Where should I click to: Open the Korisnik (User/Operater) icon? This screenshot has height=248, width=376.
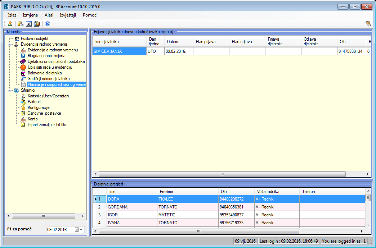point(23,96)
